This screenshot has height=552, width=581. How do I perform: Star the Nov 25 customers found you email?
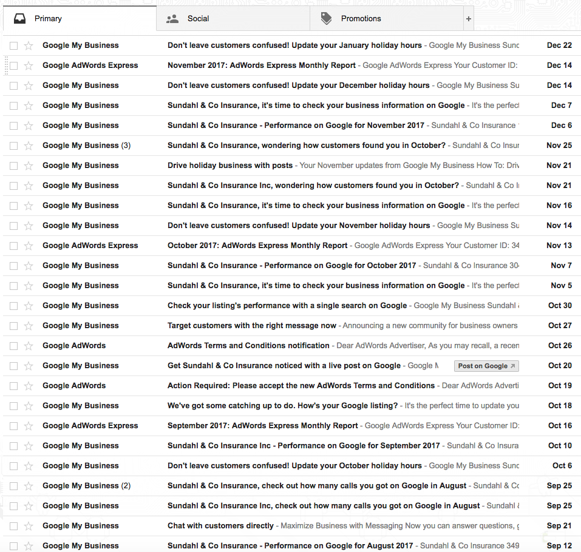pyautogui.click(x=29, y=146)
